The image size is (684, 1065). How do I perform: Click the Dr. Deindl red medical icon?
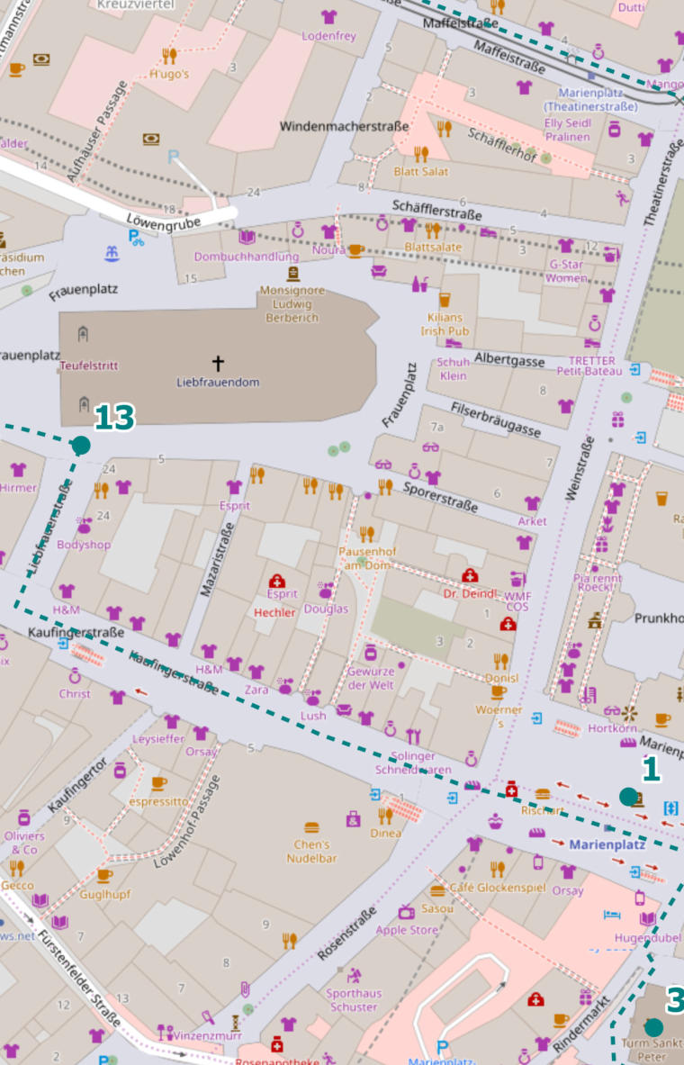click(x=469, y=576)
